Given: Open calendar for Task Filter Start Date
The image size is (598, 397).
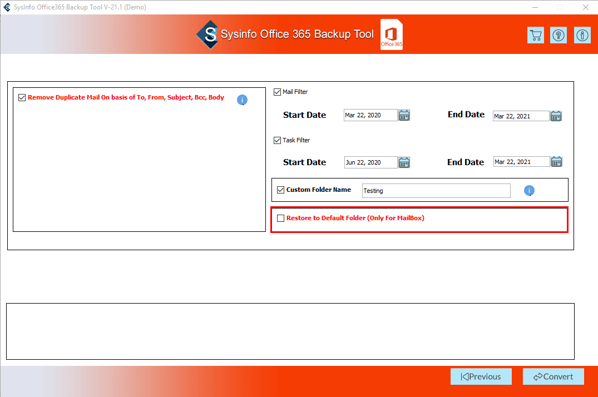Looking at the screenshot, I should coord(404,162).
